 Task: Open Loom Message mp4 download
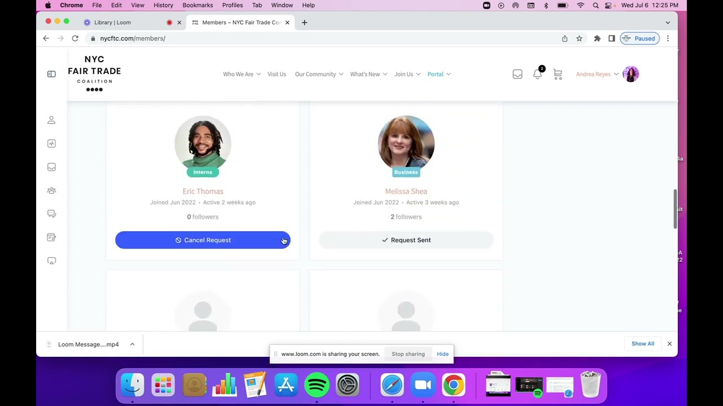tap(88, 344)
